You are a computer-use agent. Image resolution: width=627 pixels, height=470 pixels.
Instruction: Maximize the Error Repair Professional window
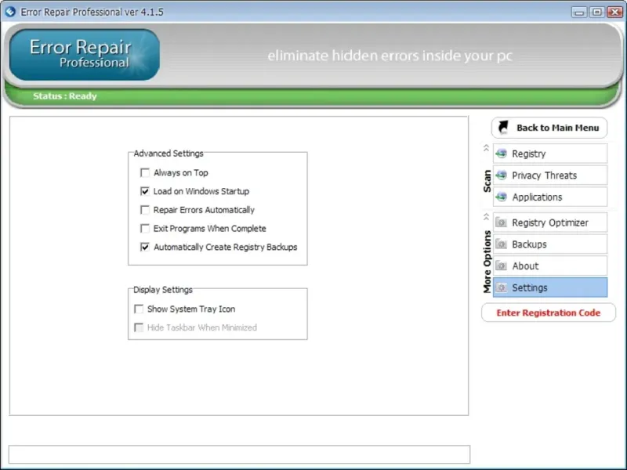tap(596, 12)
